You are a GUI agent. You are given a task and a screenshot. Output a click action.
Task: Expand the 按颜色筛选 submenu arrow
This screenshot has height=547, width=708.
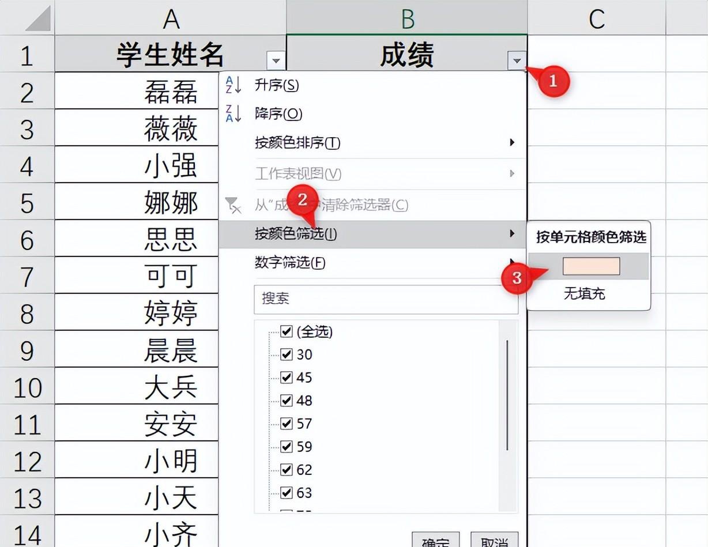click(x=511, y=233)
